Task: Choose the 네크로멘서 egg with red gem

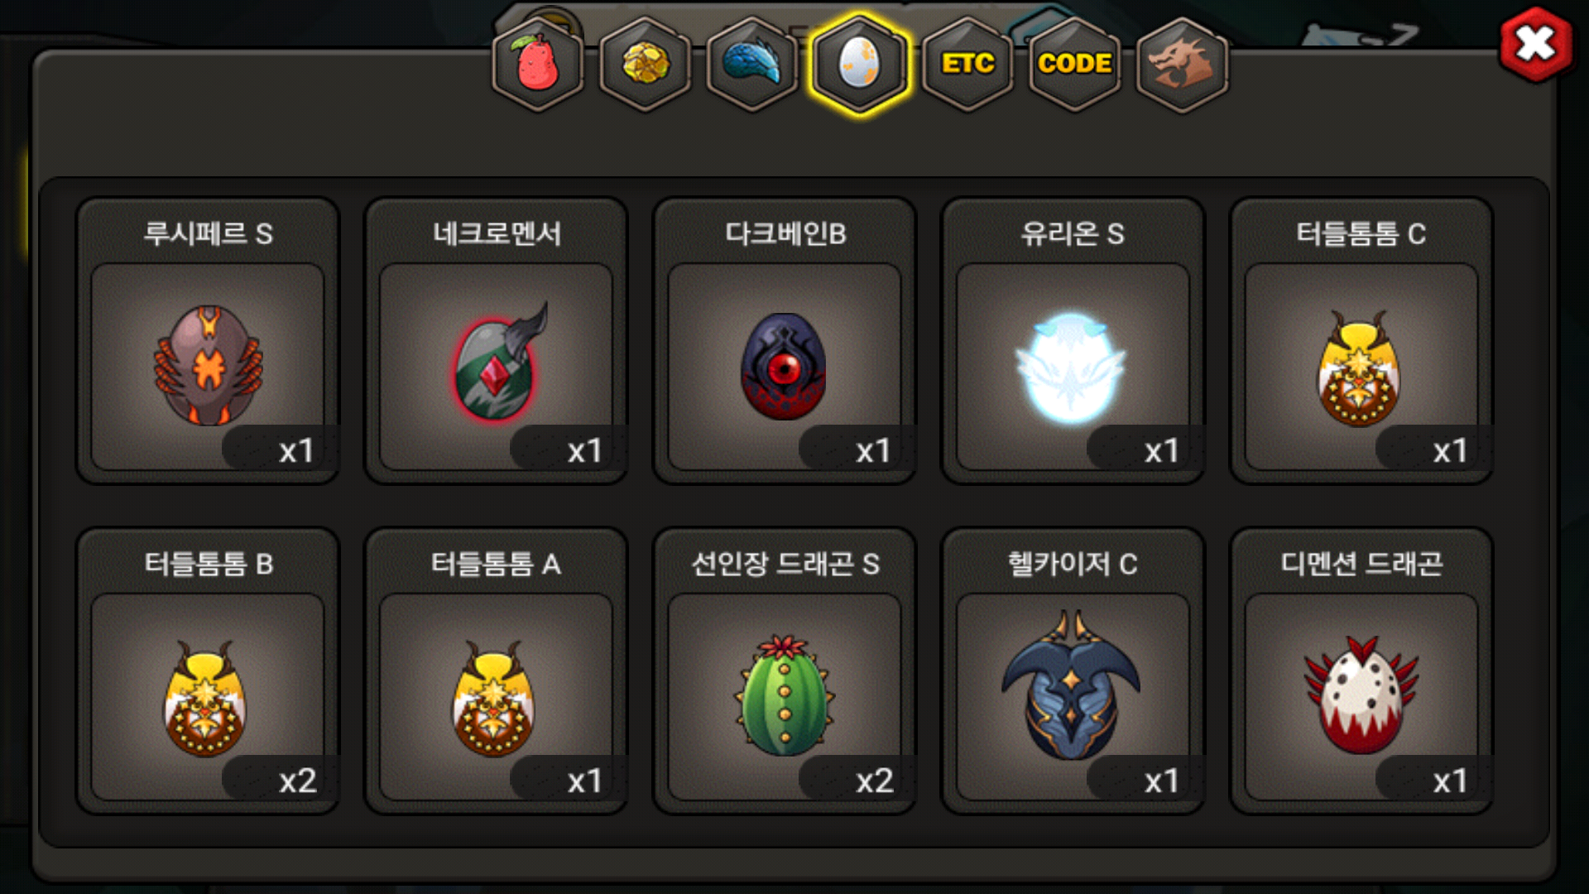Action: pyautogui.click(x=497, y=340)
